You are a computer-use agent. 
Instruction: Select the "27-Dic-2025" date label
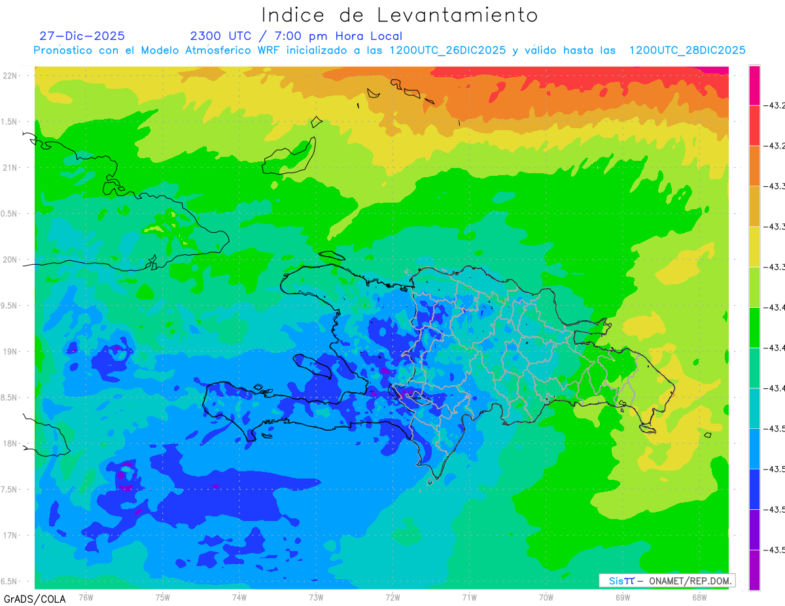coord(82,36)
